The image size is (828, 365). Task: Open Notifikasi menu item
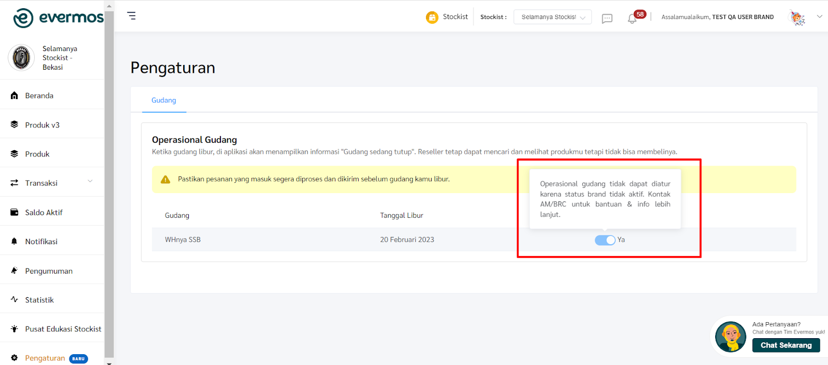[41, 241]
